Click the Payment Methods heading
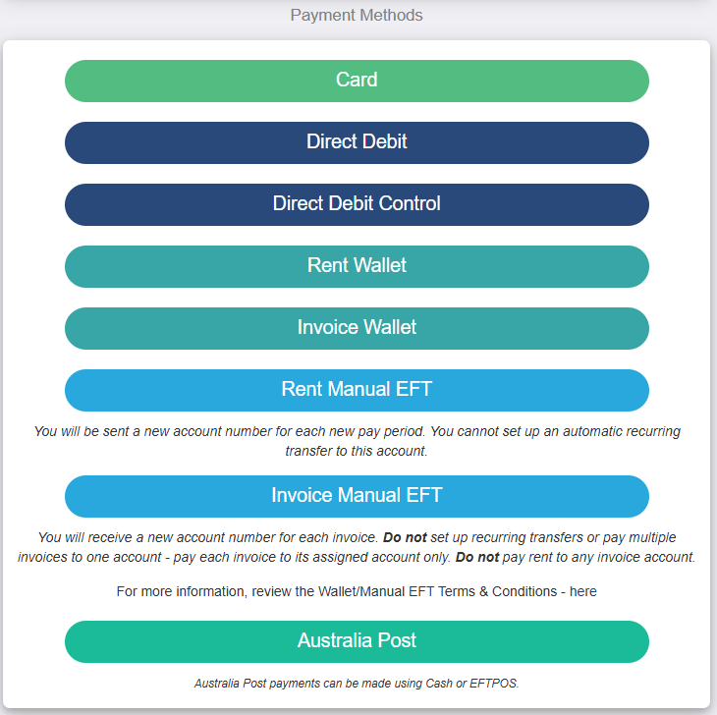The image size is (717, 715). (x=357, y=15)
